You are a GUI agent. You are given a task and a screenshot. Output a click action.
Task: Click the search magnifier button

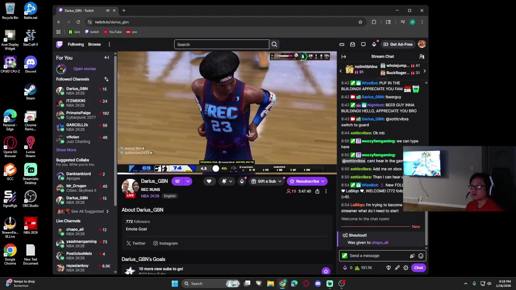[274, 44]
